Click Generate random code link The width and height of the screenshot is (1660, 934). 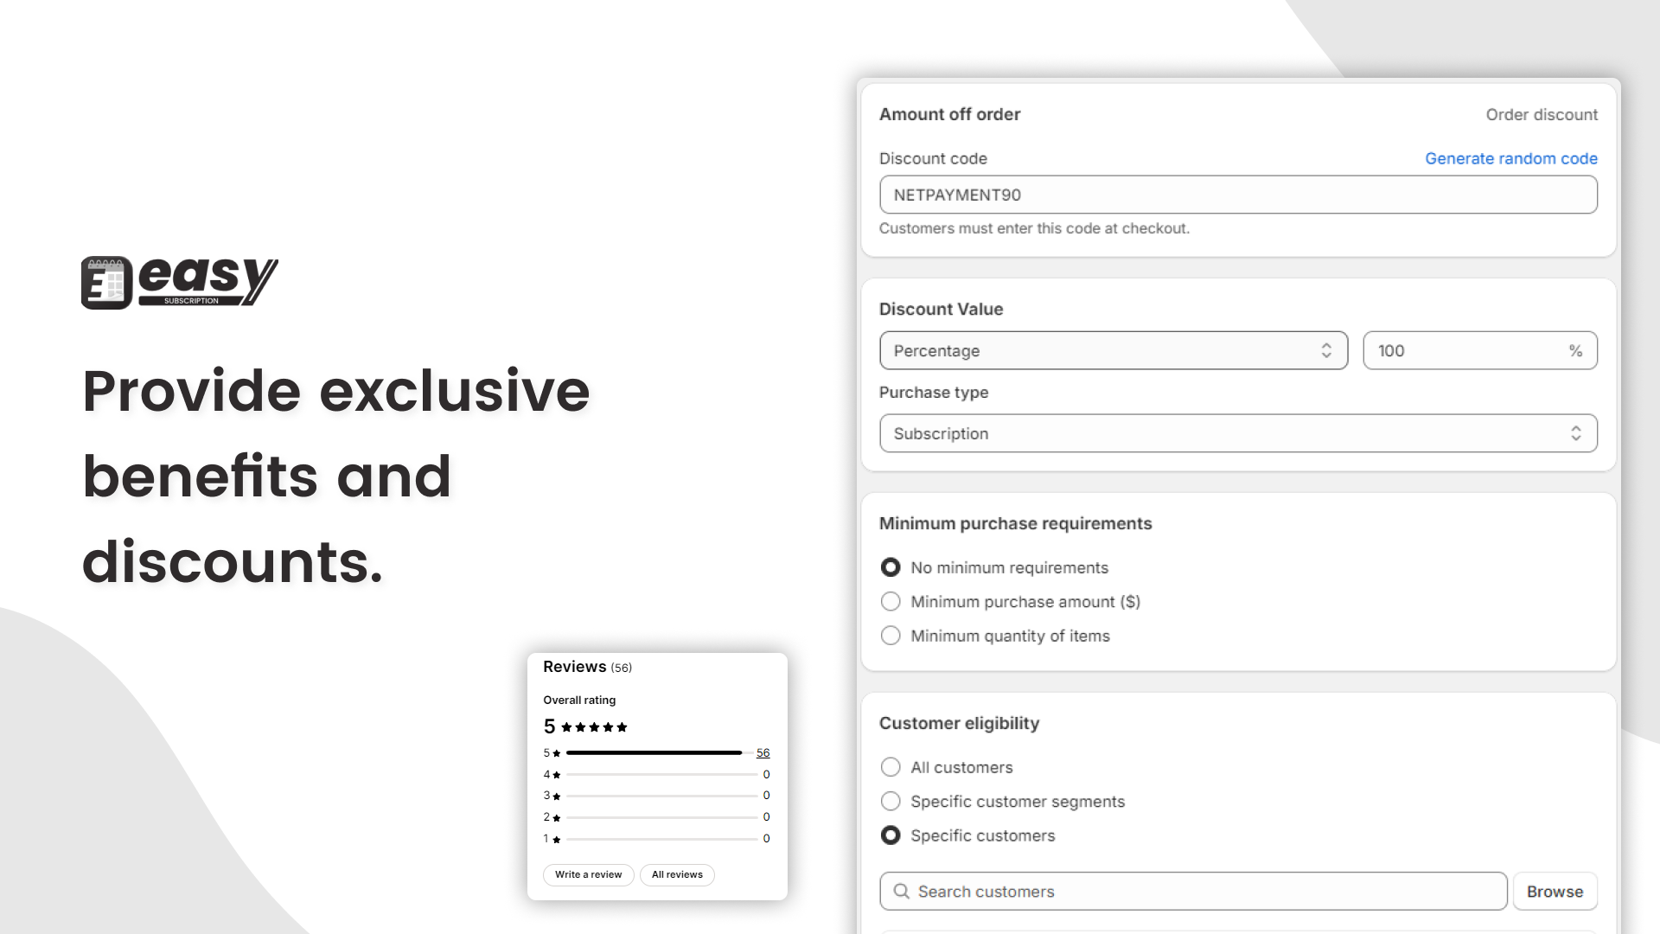tap(1512, 158)
